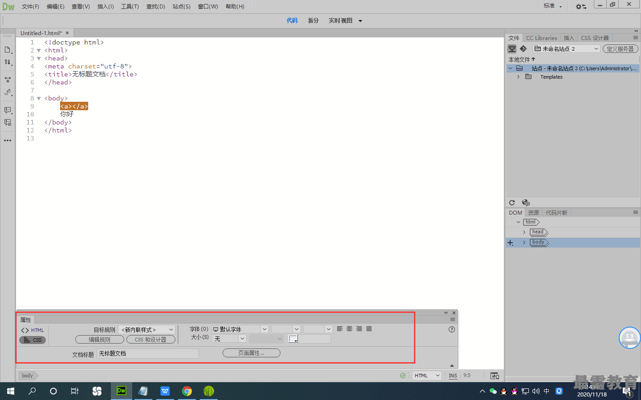
Task: Open 插入(I) menu
Action: click(x=105, y=7)
